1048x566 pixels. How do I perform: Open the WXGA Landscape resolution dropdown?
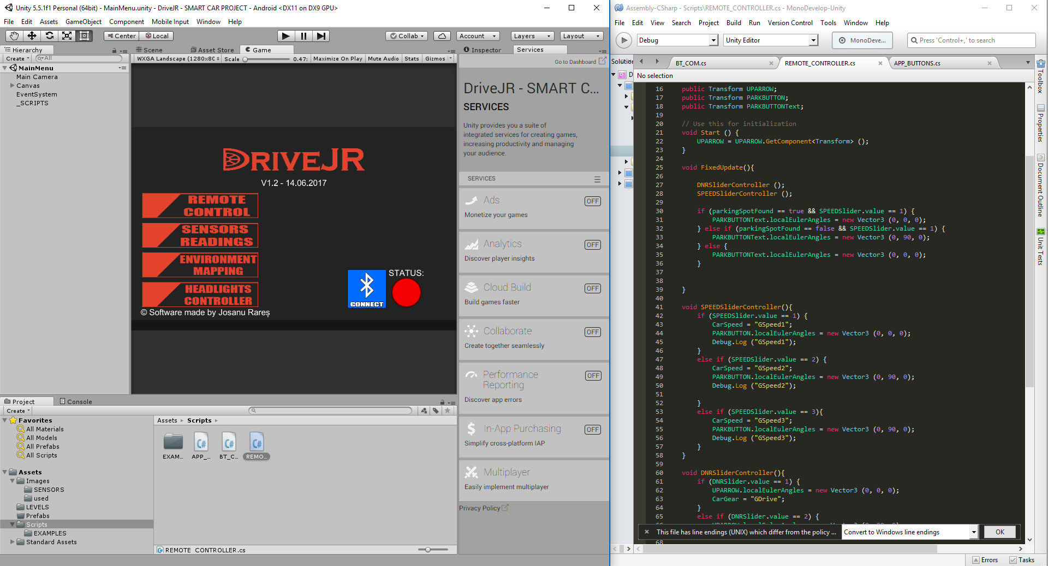(178, 59)
